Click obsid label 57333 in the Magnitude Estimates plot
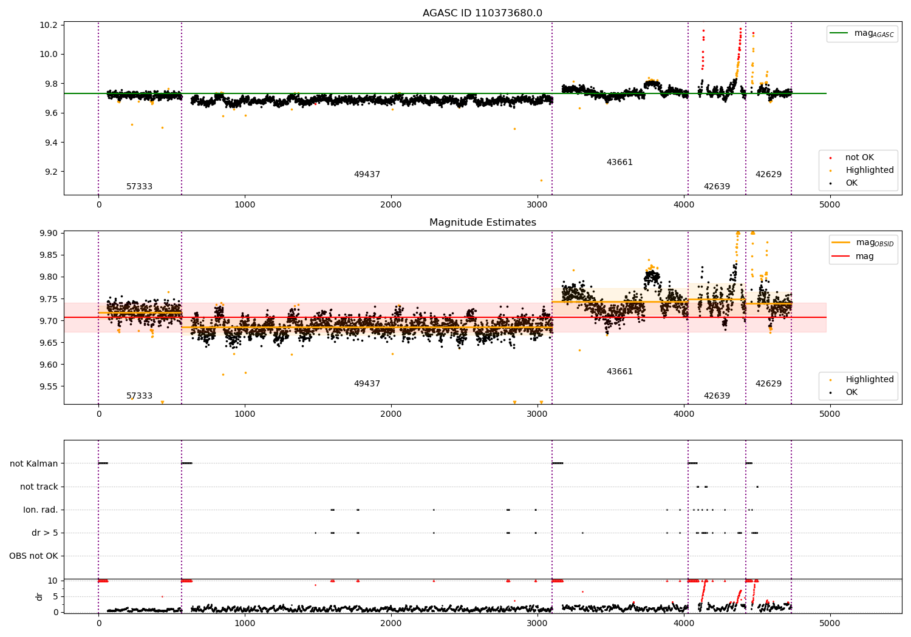 pyautogui.click(x=139, y=396)
